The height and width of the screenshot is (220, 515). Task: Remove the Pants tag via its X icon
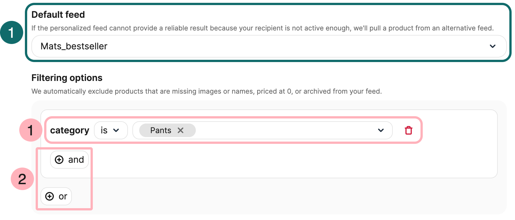pyautogui.click(x=180, y=130)
